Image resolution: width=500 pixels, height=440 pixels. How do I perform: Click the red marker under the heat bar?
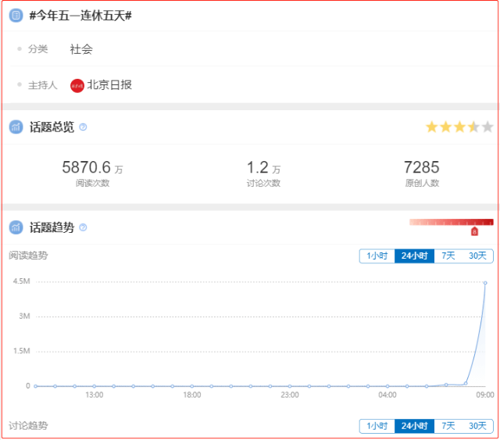(x=474, y=231)
